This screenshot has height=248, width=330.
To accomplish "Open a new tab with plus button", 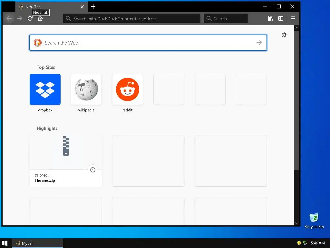I will point(93,6).
